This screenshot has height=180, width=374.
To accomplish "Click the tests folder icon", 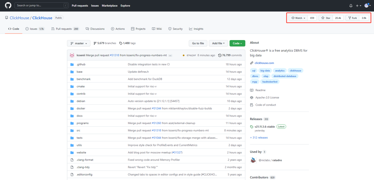I will (x=72, y=138).
